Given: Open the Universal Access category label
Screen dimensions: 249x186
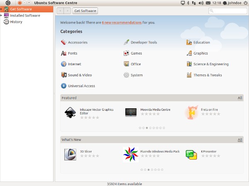Looking at the screenshot, I should pyautogui.click(x=81, y=86).
